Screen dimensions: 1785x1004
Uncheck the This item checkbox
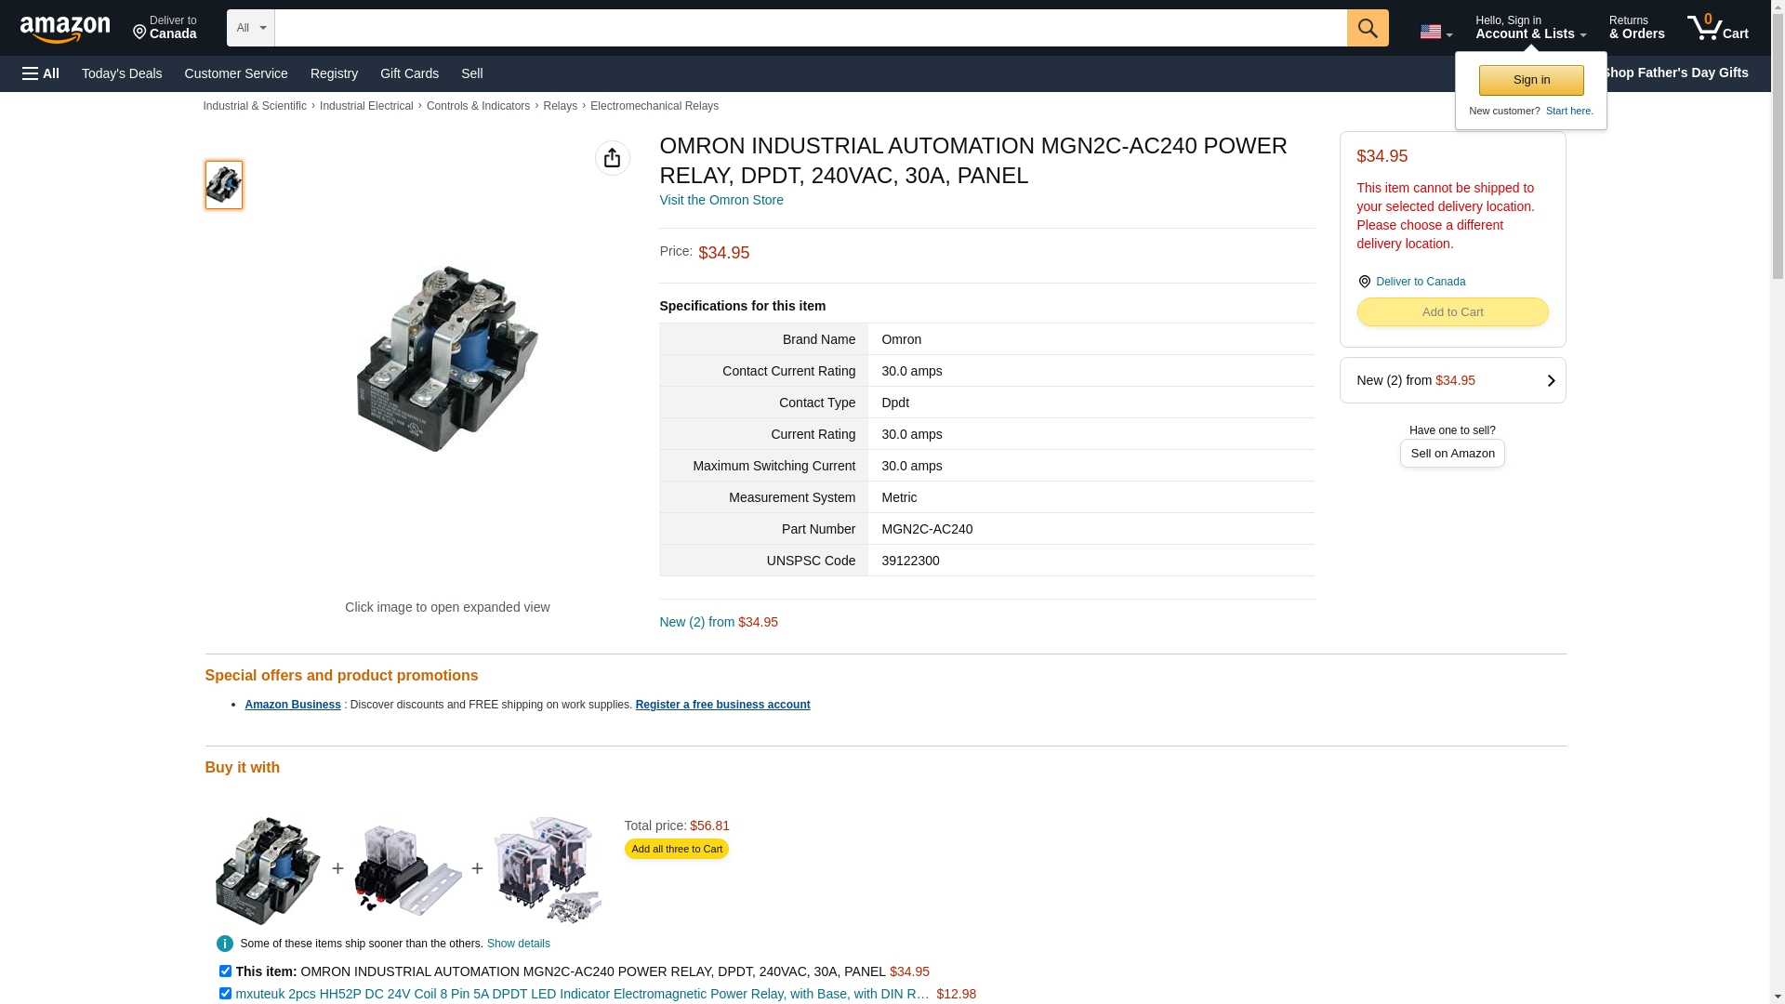click(225, 971)
